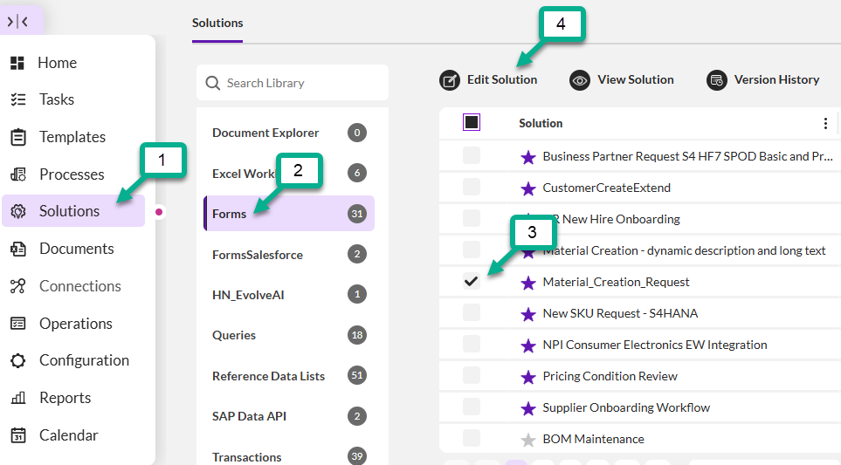Open Tasks via its checklist icon
The width and height of the screenshot is (841, 465).
(x=17, y=99)
